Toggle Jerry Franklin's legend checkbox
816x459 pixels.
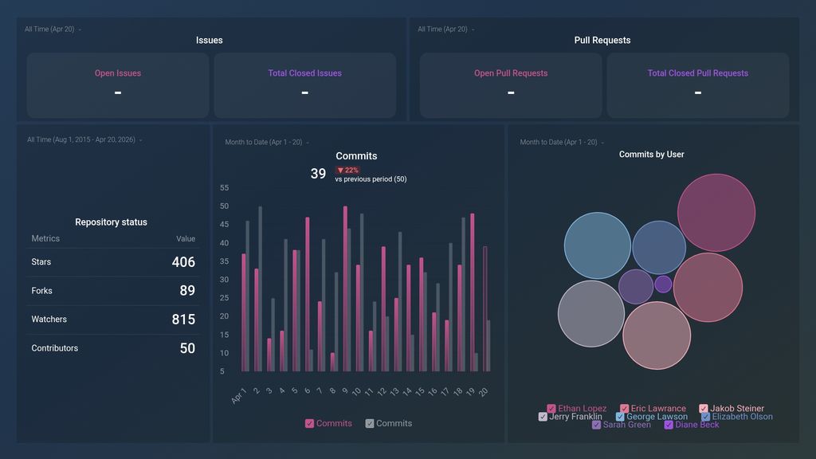coord(543,416)
